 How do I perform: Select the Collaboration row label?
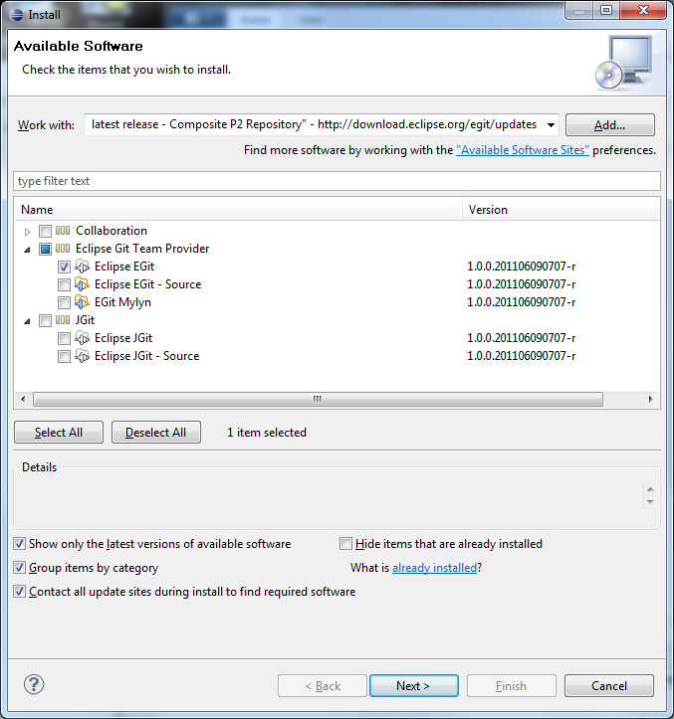tap(112, 230)
